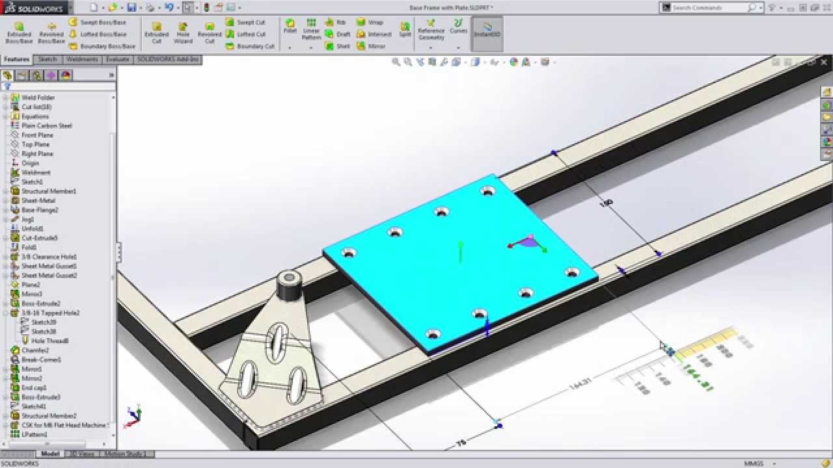Open Fillet dropdown arrow
This screenshot has width=833, height=468.
[290, 47]
